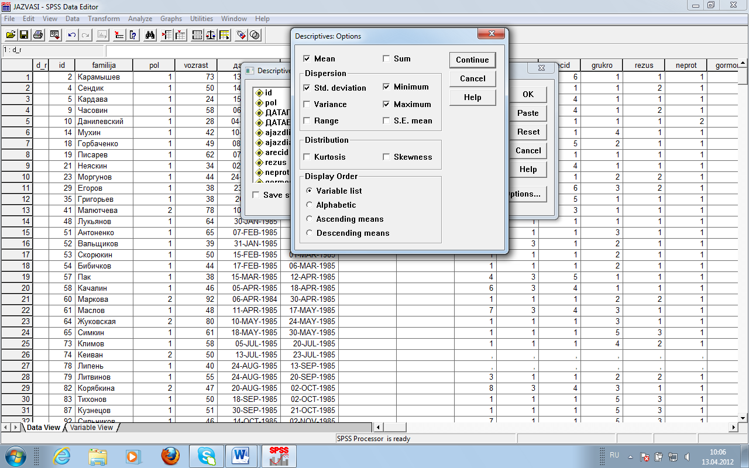Click the Split File toolbar icon
This screenshot has width=749, height=468.
pos(197,35)
